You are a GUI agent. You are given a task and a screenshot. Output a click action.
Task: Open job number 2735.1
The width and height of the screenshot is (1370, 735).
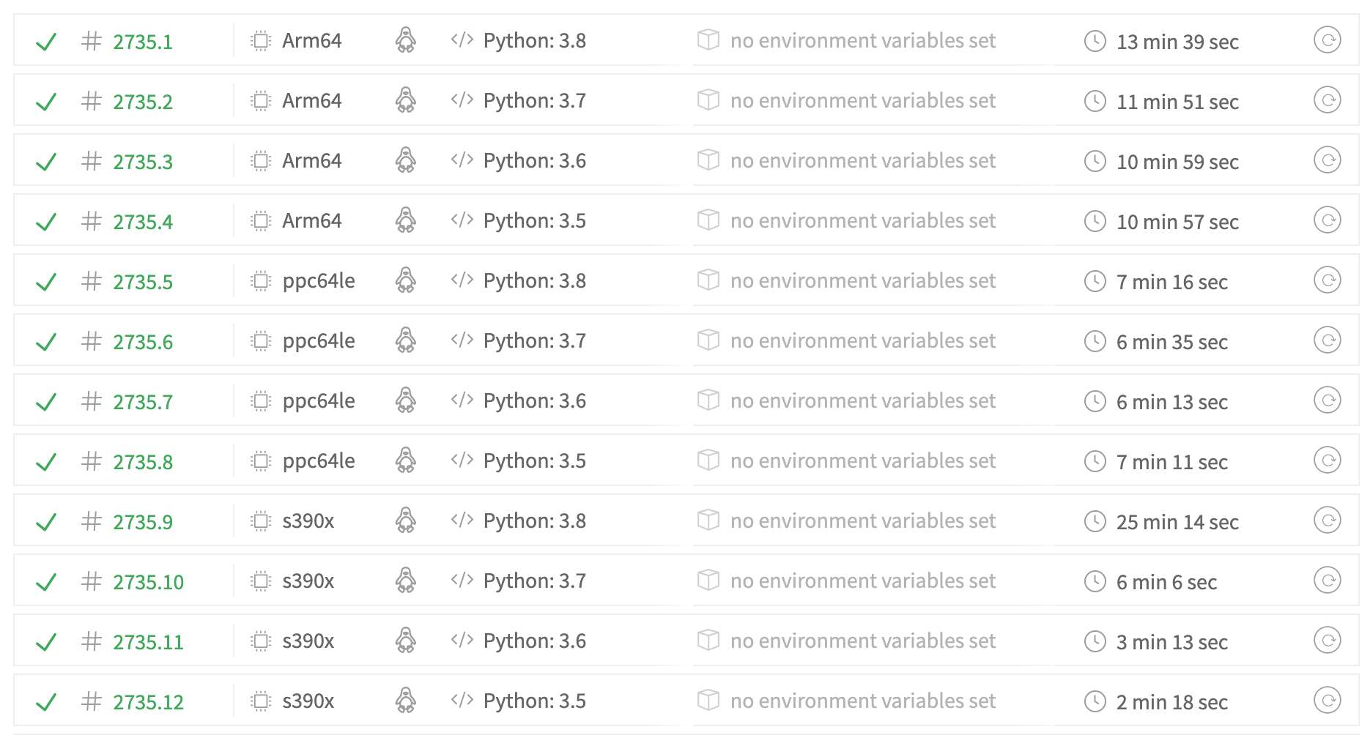coord(143,42)
